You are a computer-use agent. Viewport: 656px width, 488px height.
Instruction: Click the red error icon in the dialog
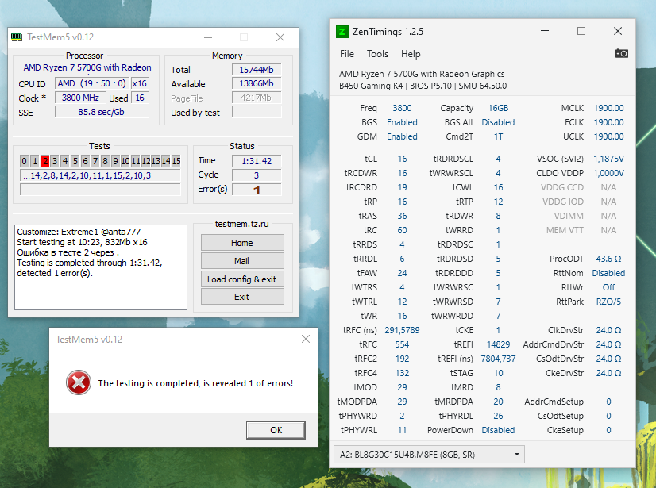pyautogui.click(x=79, y=382)
